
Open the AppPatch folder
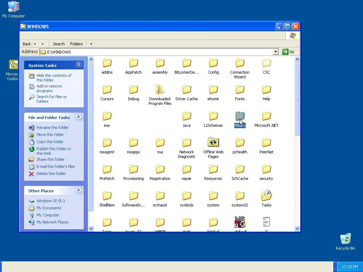(133, 66)
